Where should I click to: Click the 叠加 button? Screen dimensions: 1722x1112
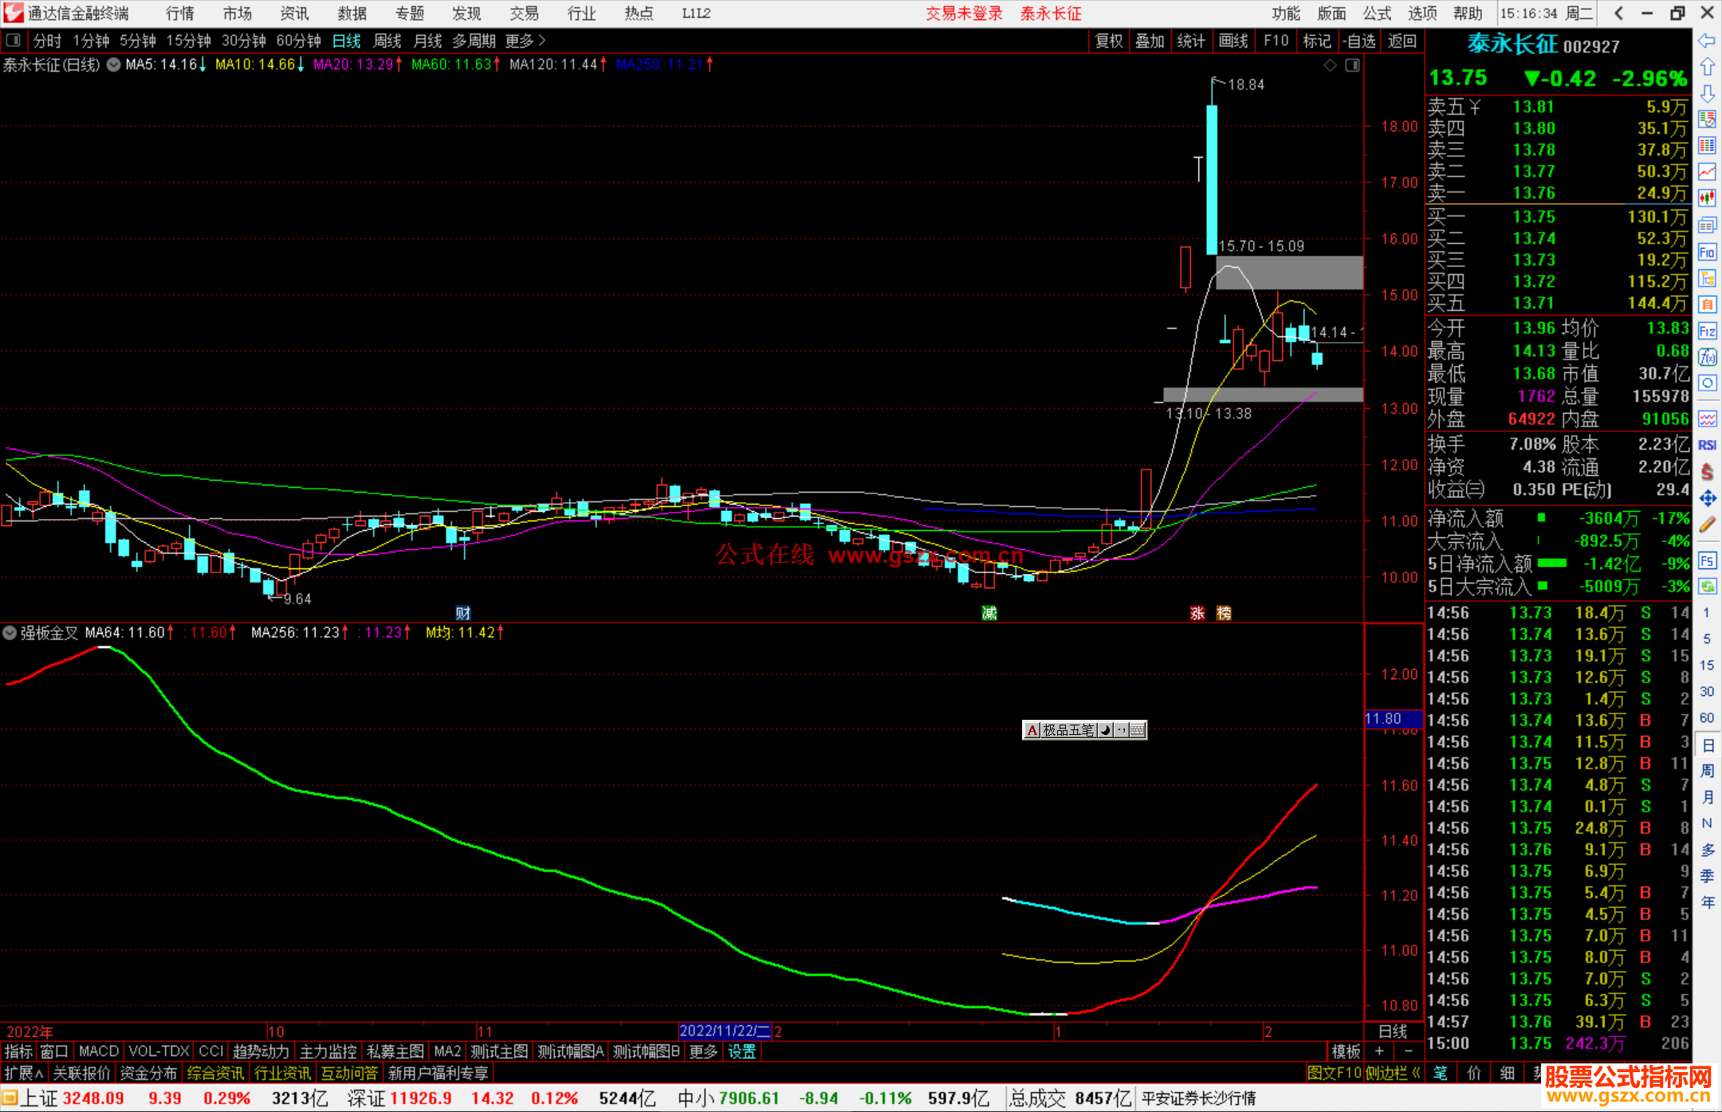(1150, 41)
